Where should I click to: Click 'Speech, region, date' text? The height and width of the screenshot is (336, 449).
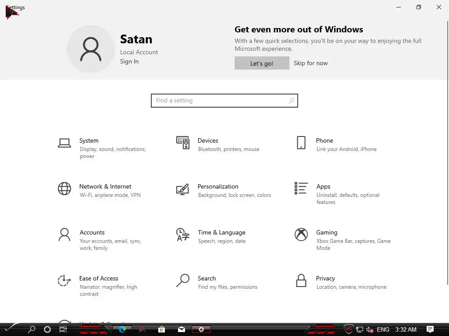[221, 241]
